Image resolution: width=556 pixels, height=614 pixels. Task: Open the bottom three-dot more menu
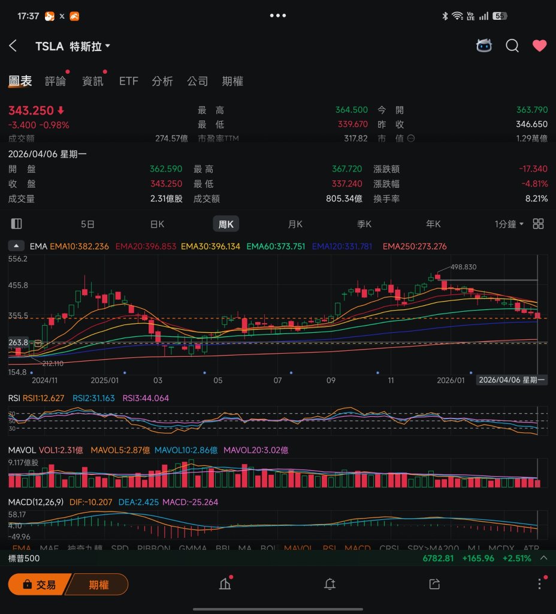tap(540, 583)
